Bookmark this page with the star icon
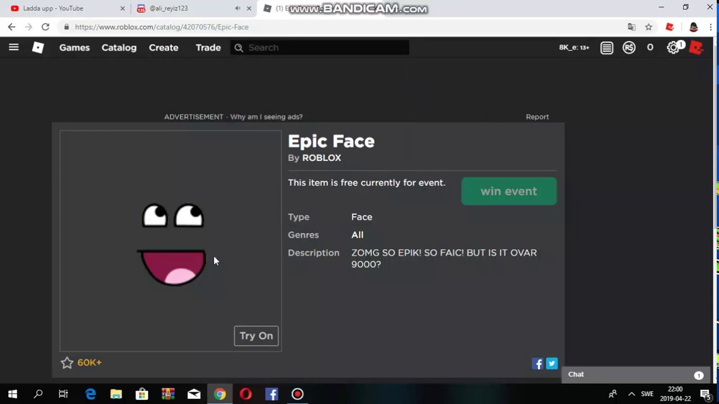 [649, 27]
